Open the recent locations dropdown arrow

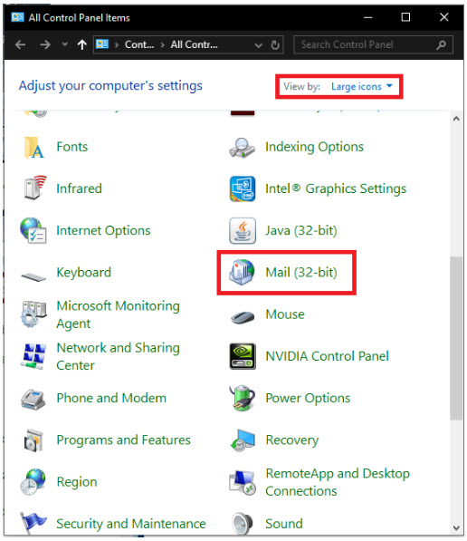[x=64, y=44]
